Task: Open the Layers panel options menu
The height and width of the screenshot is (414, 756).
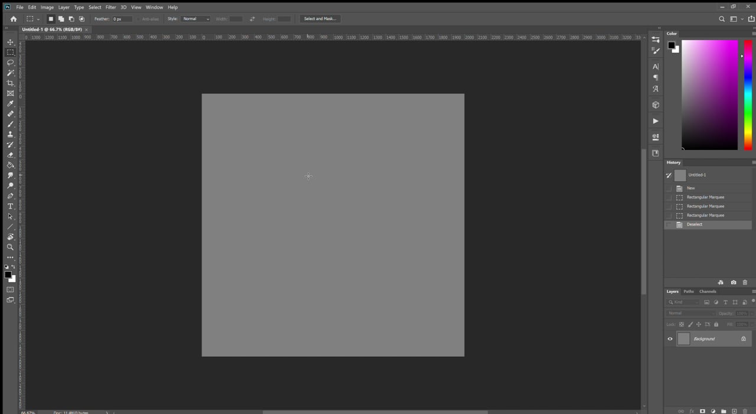Action: tap(753, 291)
